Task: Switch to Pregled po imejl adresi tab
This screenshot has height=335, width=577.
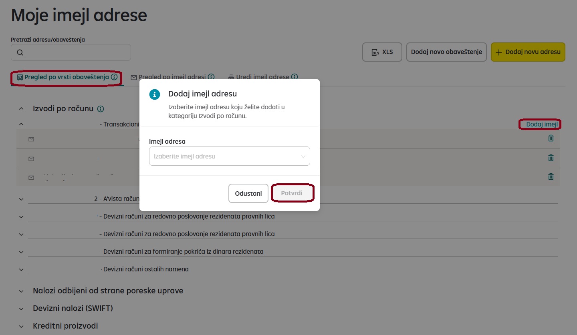Action: (x=173, y=77)
